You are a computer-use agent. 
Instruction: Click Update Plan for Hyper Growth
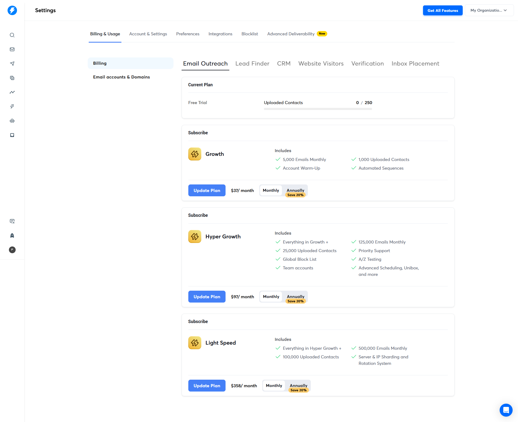pyautogui.click(x=207, y=297)
